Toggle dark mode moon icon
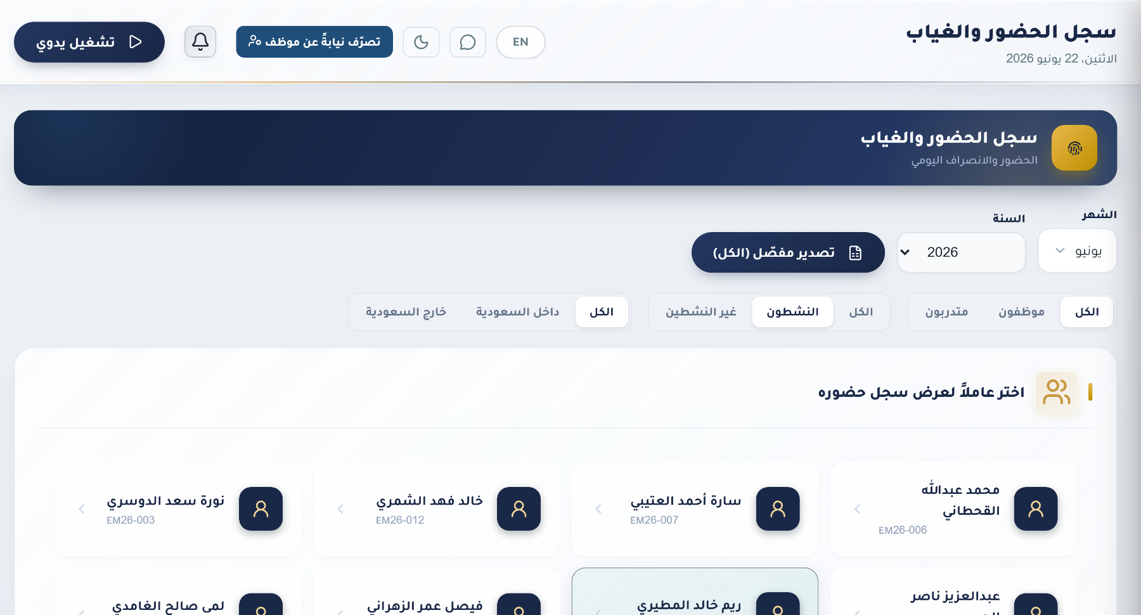Image resolution: width=1141 pixels, height=615 pixels. [x=421, y=42]
